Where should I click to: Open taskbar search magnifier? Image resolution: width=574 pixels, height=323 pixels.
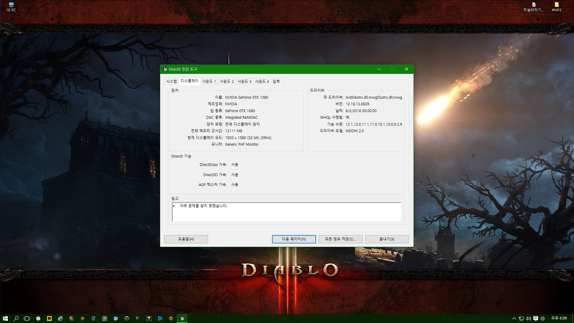pos(16,319)
